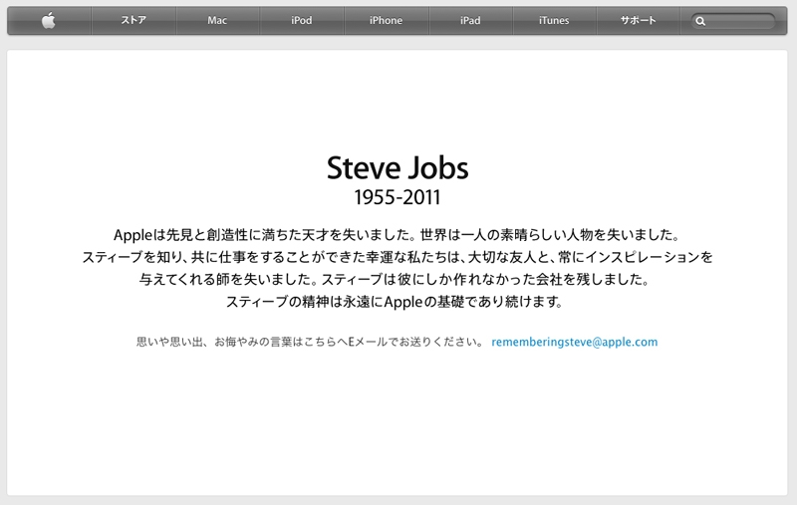Viewport: 797px width, 505px height.
Task: Click the search magnifier icon
Action: tap(700, 21)
